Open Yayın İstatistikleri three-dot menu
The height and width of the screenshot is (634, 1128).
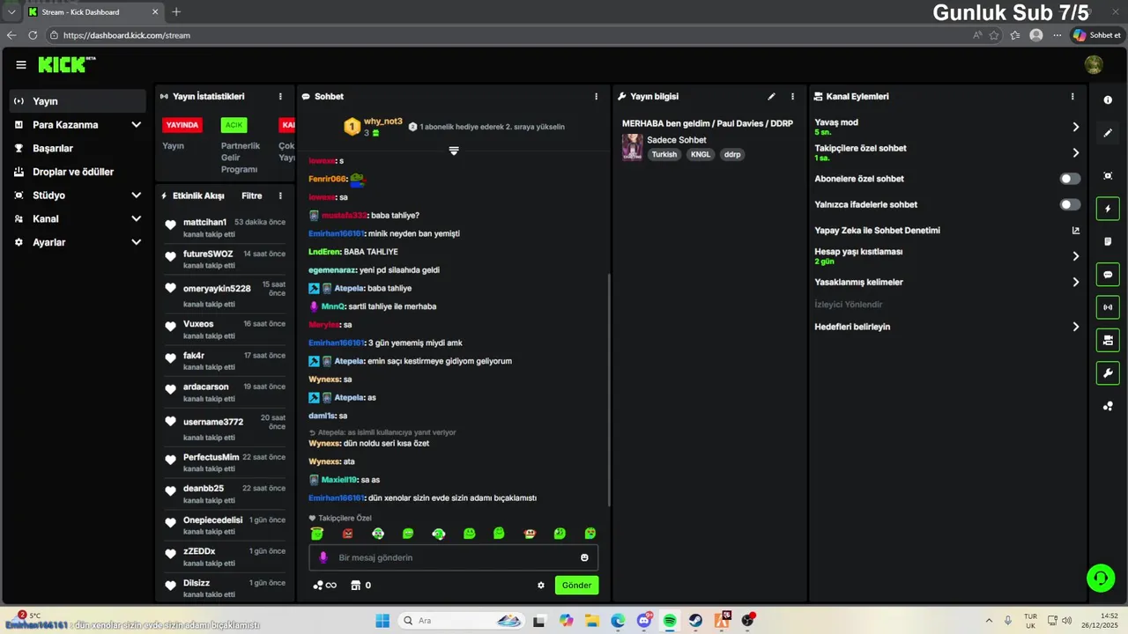pos(280,97)
